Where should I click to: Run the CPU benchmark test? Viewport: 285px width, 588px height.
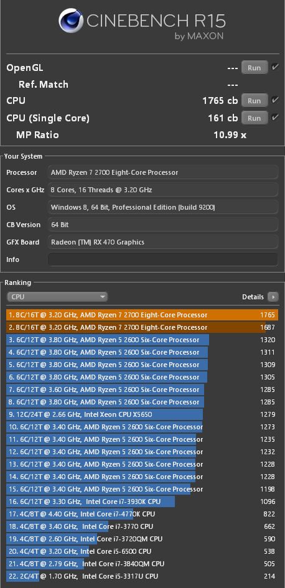(x=255, y=101)
